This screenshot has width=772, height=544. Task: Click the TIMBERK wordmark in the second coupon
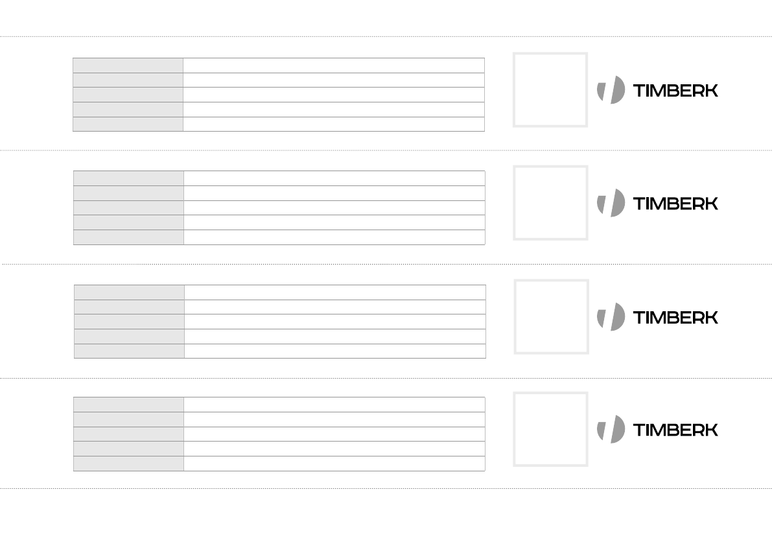tap(675, 203)
